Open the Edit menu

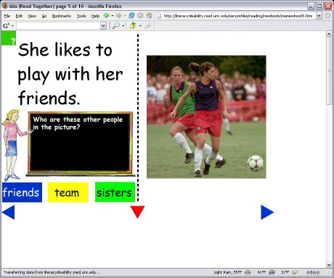pyautogui.click(x=19, y=16)
